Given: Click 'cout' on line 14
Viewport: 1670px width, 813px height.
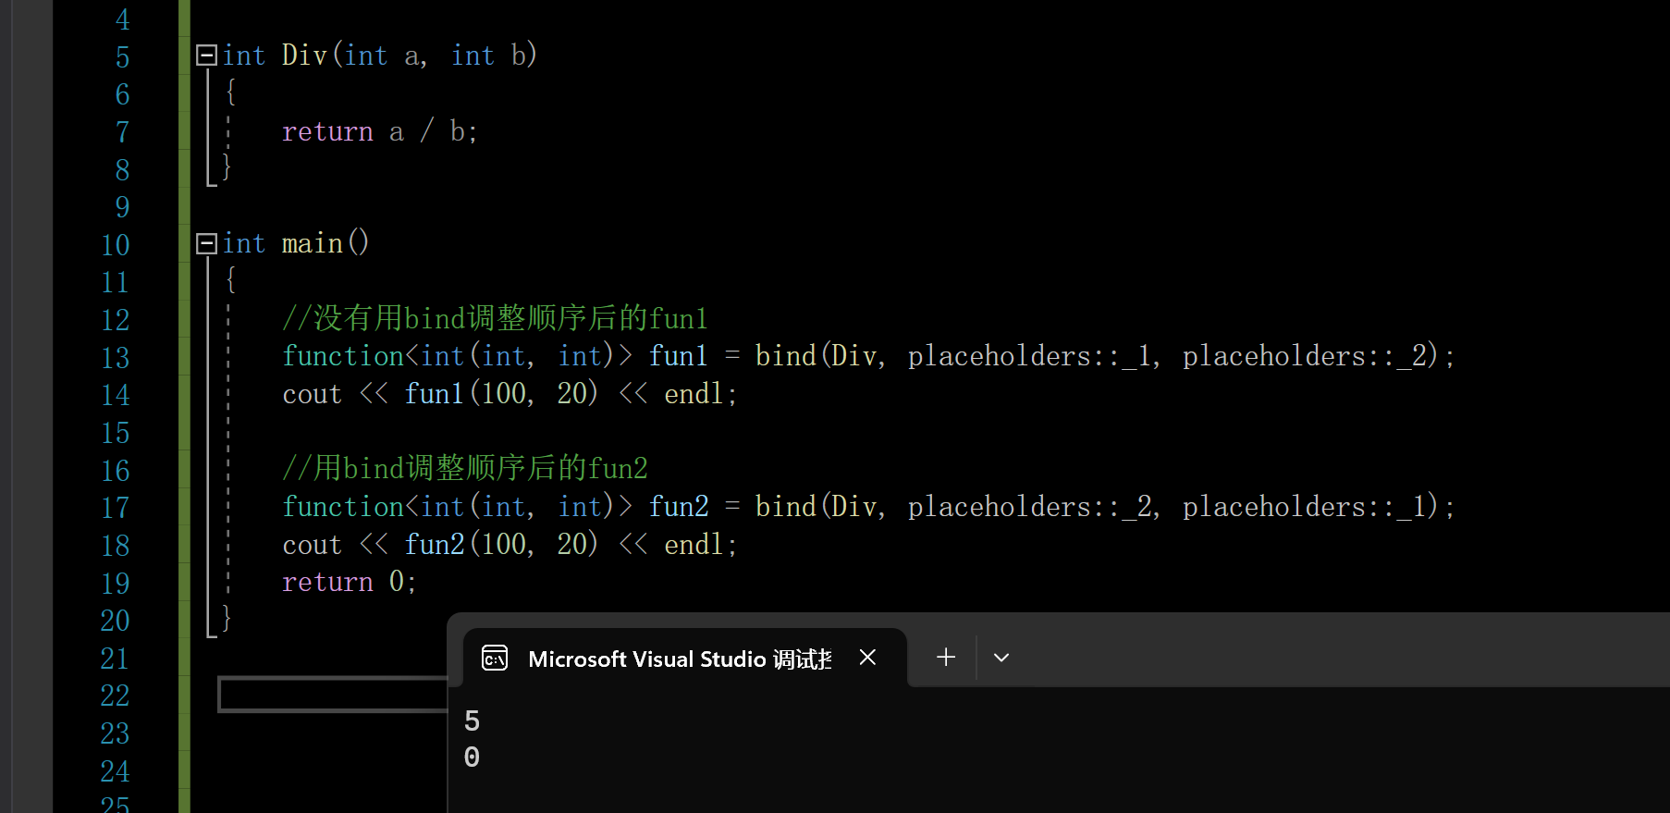Looking at the screenshot, I should [x=312, y=394].
